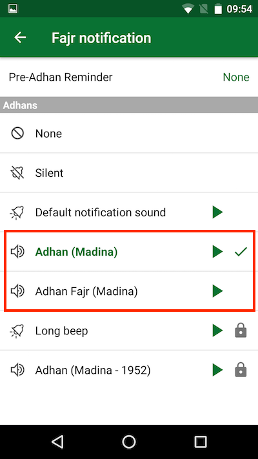Tap the prohibited-circle icon next to None

[17, 134]
